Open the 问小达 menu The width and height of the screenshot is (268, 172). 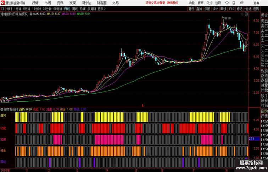pyautogui.click(x=86, y=3)
